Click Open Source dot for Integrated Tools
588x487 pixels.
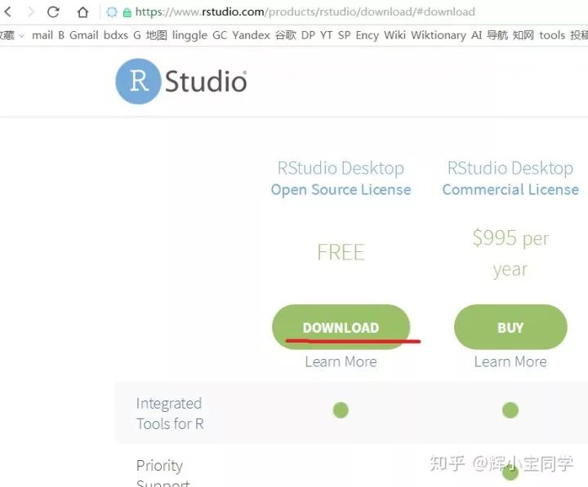[x=341, y=410]
